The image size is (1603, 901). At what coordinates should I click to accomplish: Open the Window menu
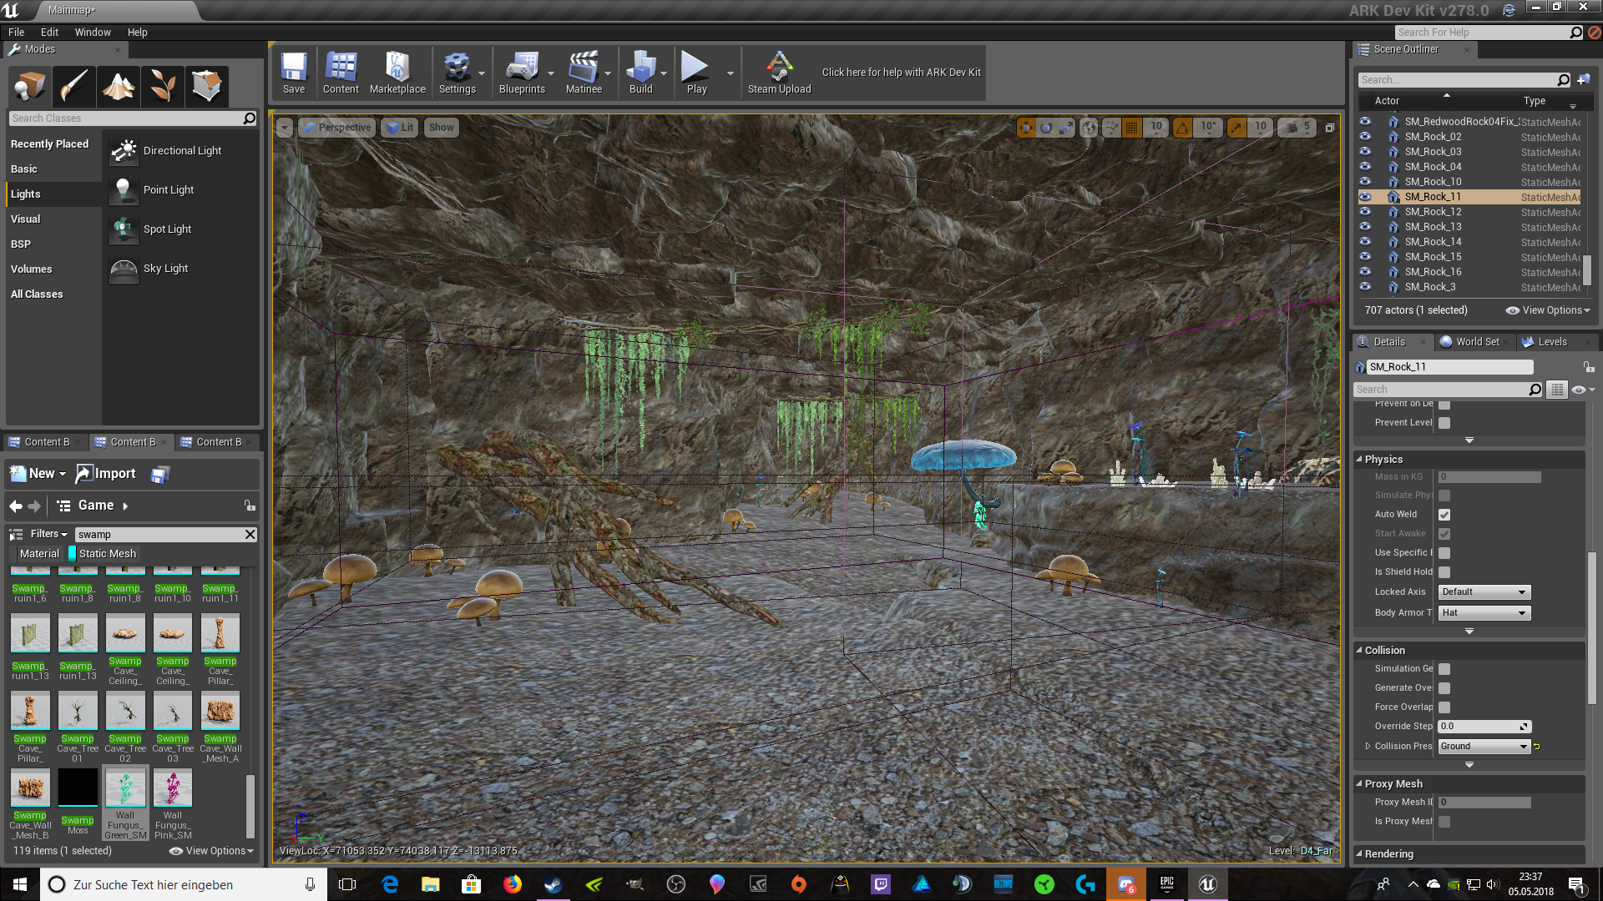coord(93,33)
